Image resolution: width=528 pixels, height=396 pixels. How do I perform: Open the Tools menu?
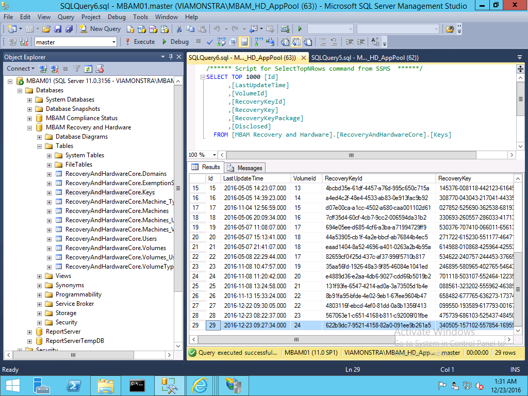(140, 17)
